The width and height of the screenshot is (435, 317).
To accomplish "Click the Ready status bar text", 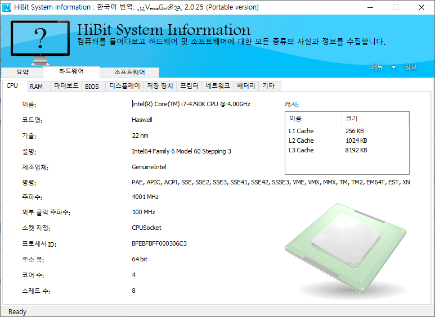I will [17, 312].
